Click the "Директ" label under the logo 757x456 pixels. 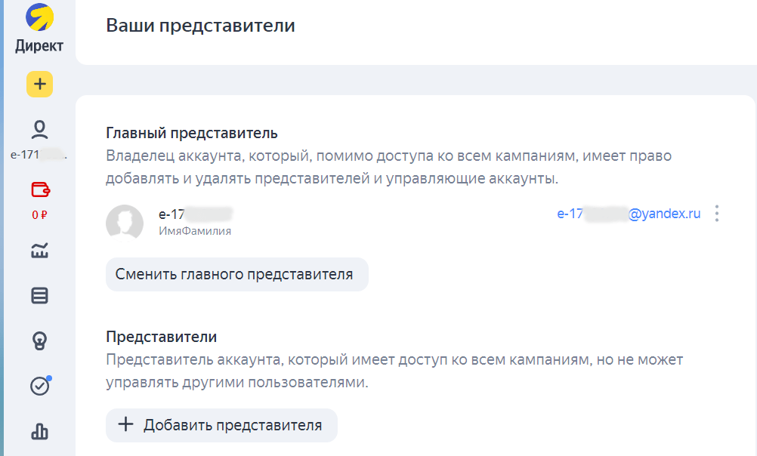click(x=39, y=45)
